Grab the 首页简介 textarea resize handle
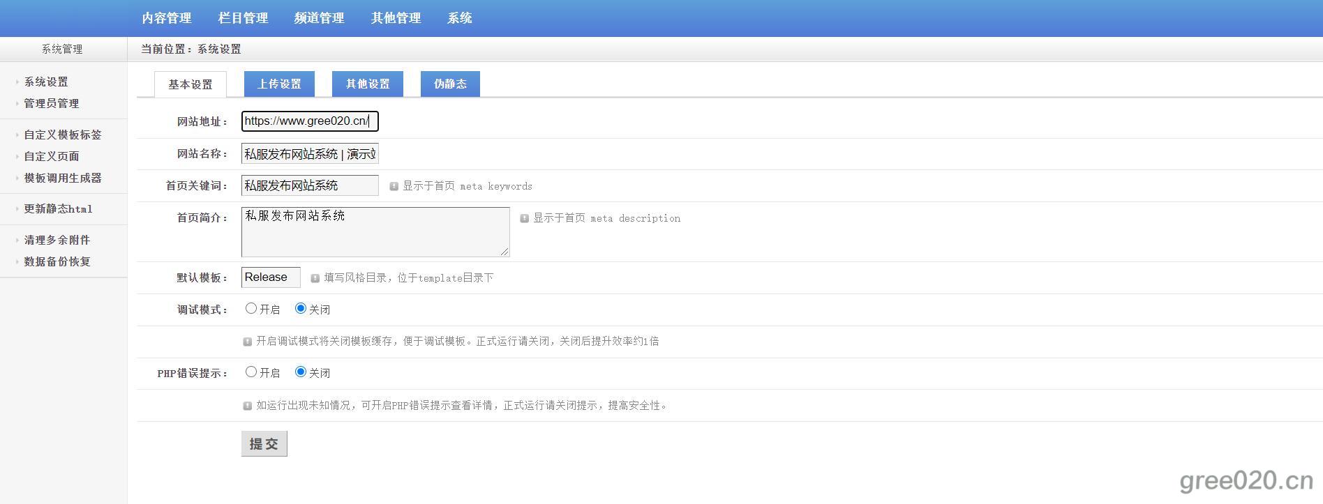The image size is (1323, 504). point(504,252)
